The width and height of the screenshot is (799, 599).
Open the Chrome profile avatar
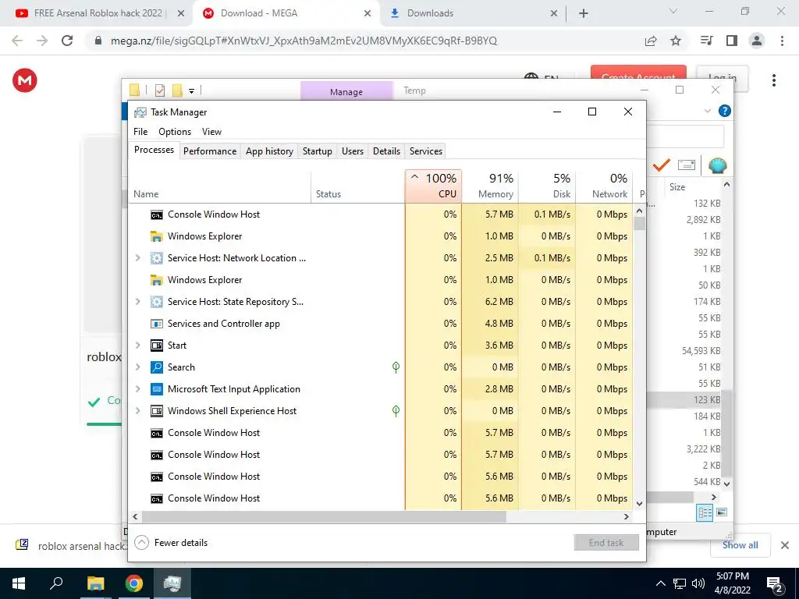click(x=757, y=41)
